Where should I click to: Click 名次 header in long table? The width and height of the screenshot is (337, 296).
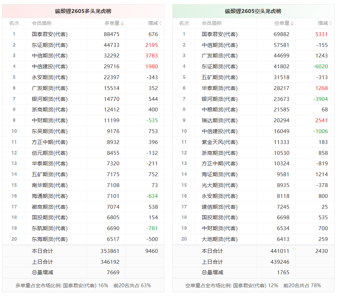tap(14, 23)
